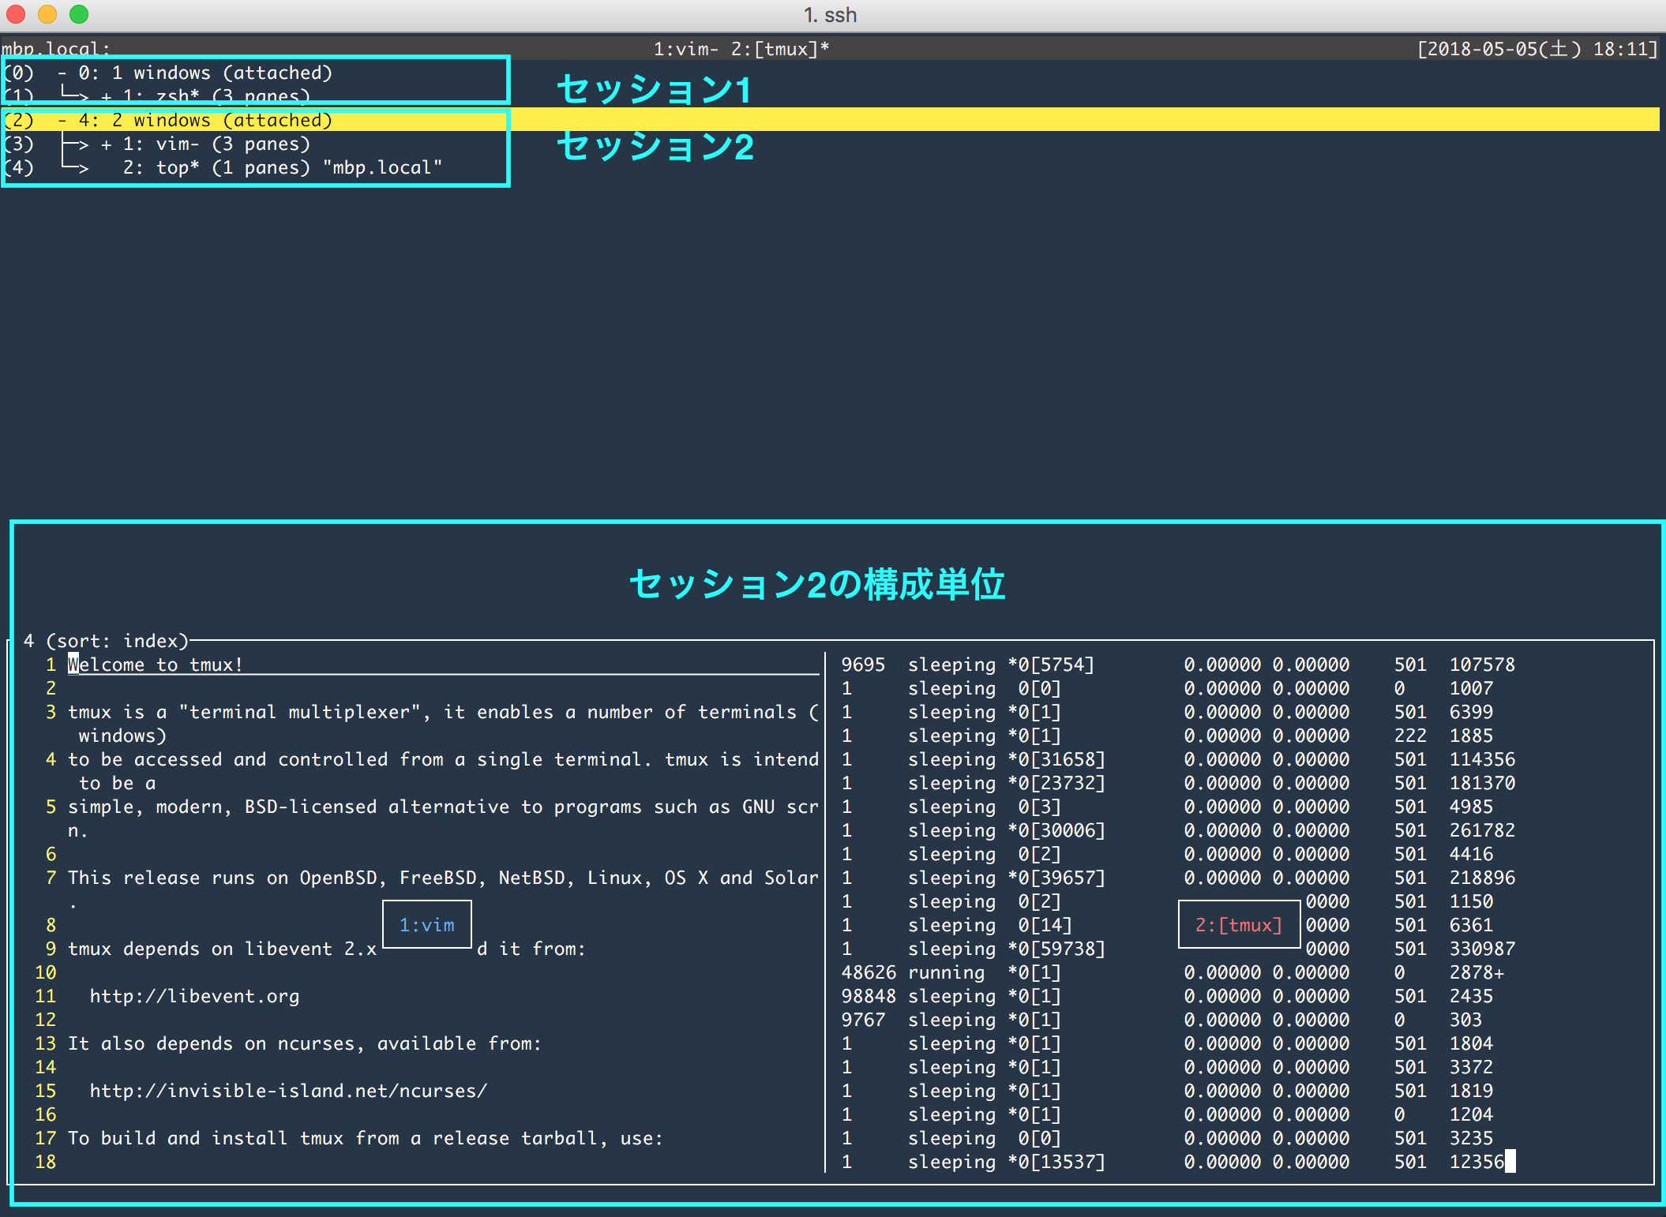
Task: Click the red "2:[tmux]" pane label box
Action: (1238, 924)
